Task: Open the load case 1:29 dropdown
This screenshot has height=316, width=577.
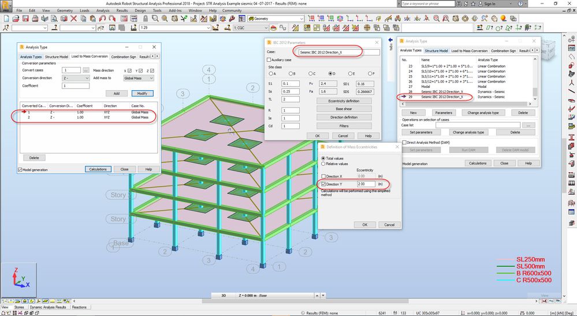Action: pos(175,28)
